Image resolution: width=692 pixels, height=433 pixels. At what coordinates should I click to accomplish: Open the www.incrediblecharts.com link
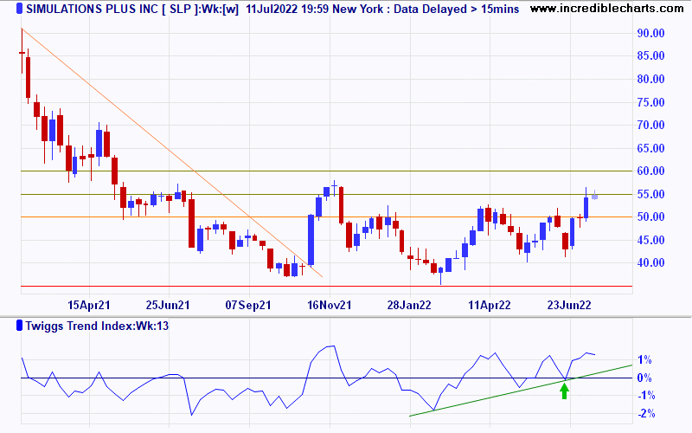607,9
